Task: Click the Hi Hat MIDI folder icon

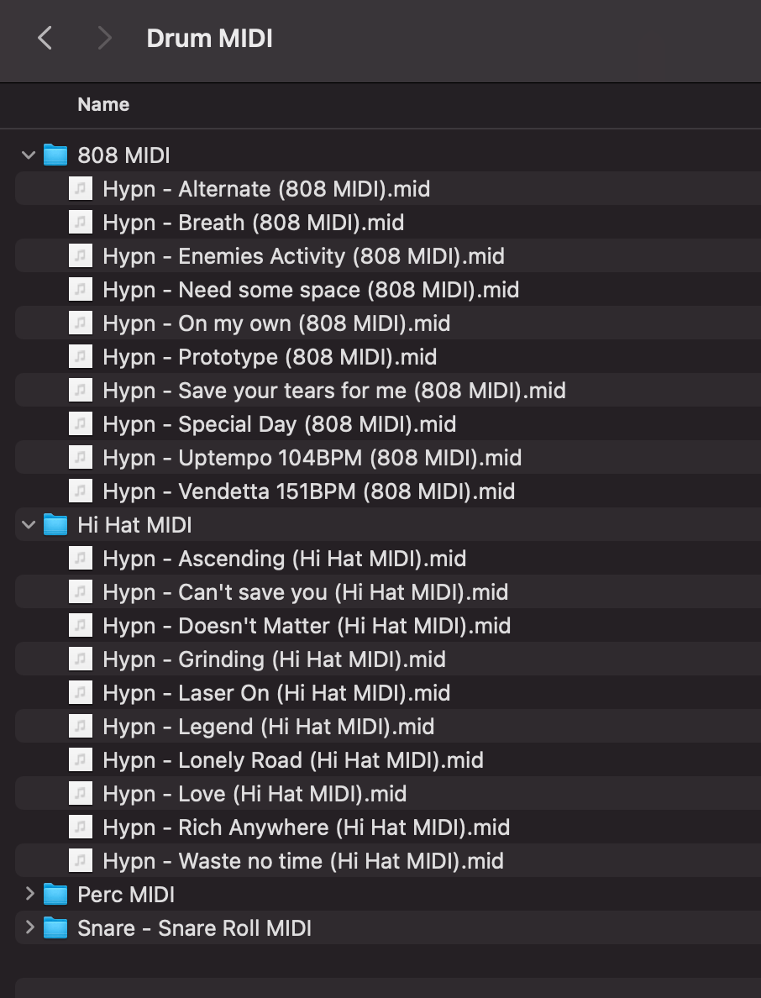Action: coord(55,524)
